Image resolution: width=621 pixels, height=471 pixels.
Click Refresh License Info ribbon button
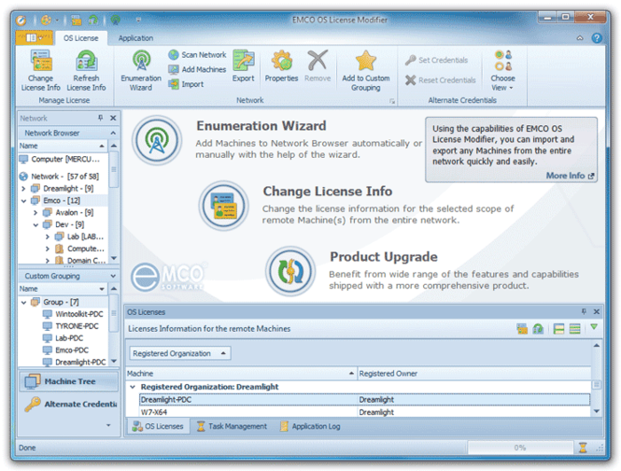click(x=86, y=71)
